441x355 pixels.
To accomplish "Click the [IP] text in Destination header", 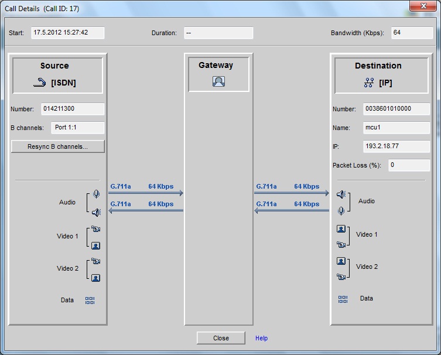I will pos(385,83).
